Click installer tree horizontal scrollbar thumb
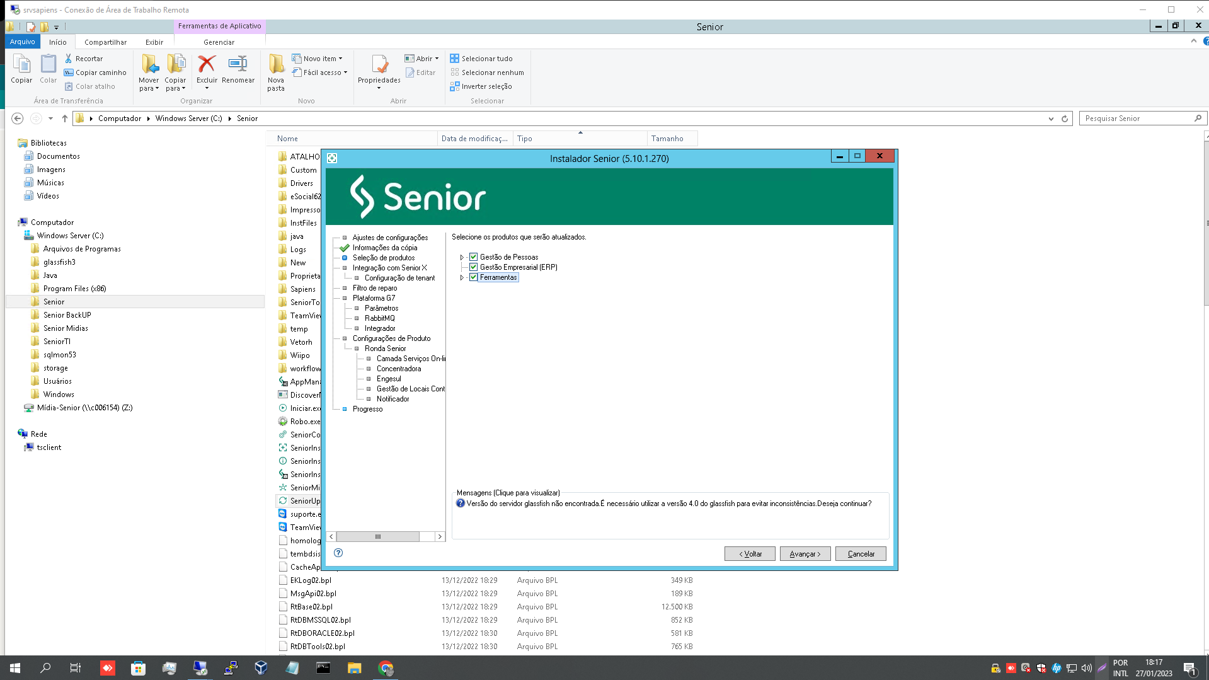1209x680 pixels. pos(378,537)
